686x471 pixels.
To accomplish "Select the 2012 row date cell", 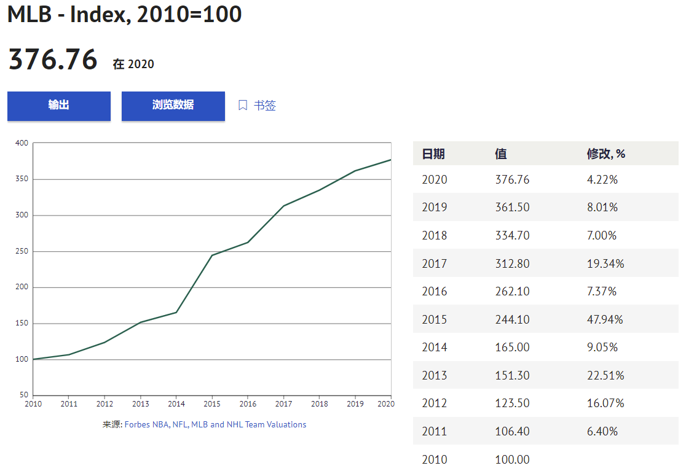I will (435, 403).
